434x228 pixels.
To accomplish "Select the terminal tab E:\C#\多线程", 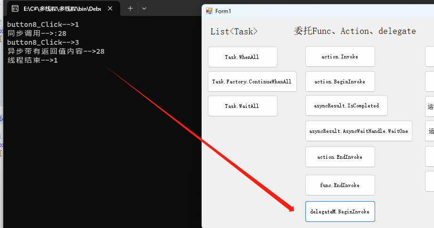I will click(x=64, y=8).
